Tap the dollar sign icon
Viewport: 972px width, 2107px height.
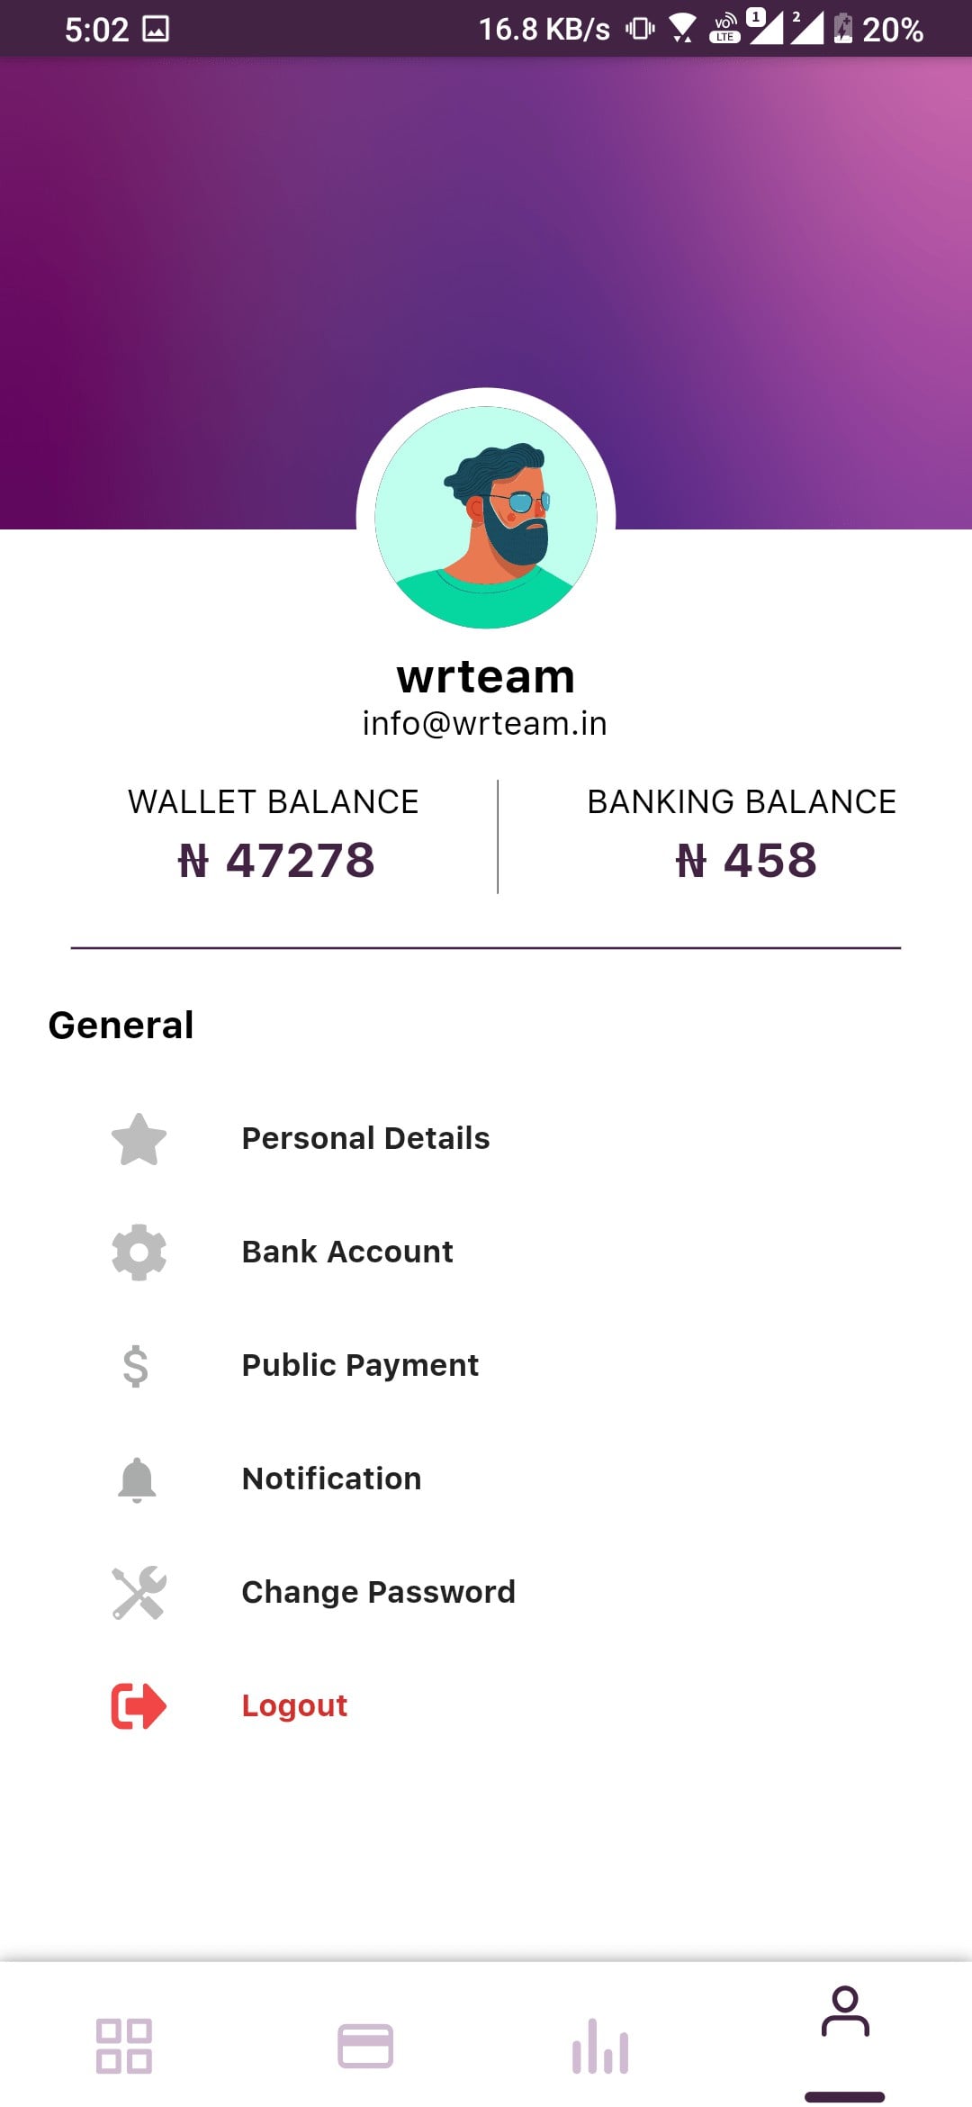click(x=136, y=1366)
